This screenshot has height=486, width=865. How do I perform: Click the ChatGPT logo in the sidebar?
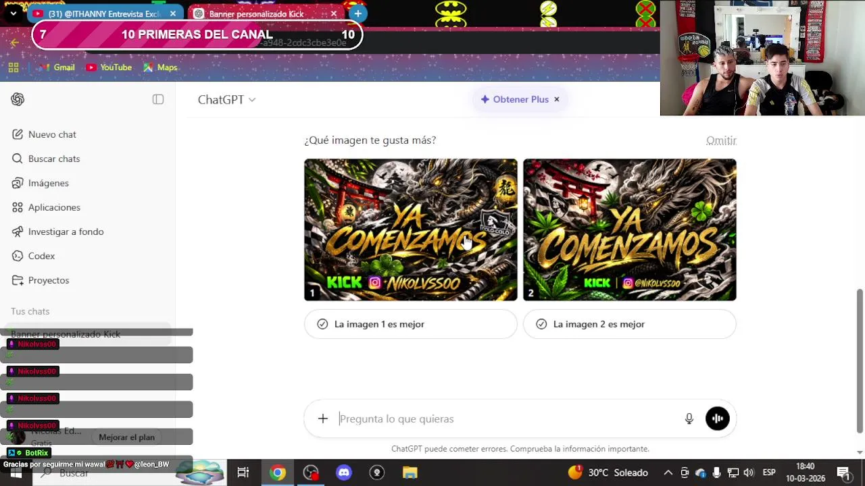(18, 99)
